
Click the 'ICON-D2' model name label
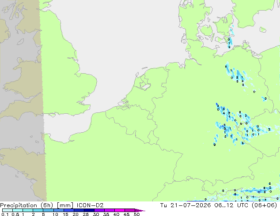coord(90,205)
